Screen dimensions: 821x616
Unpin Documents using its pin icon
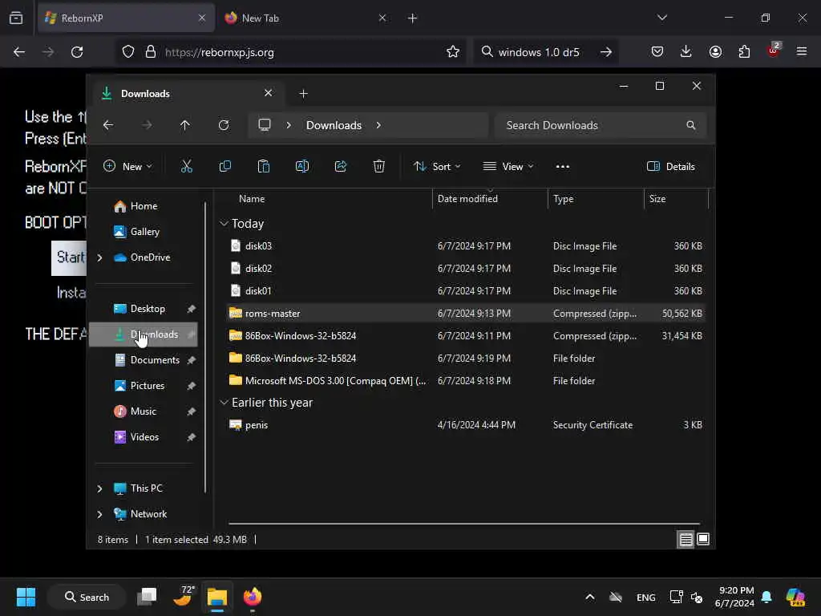point(191,360)
